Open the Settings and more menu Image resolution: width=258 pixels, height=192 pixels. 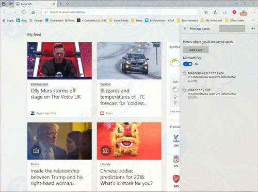[x=253, y=12]
